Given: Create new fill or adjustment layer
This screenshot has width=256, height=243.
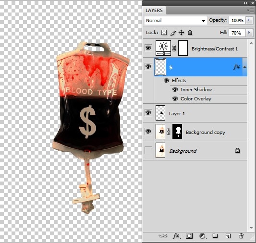Looking at the screenshot, I should [x=203, y=236].
